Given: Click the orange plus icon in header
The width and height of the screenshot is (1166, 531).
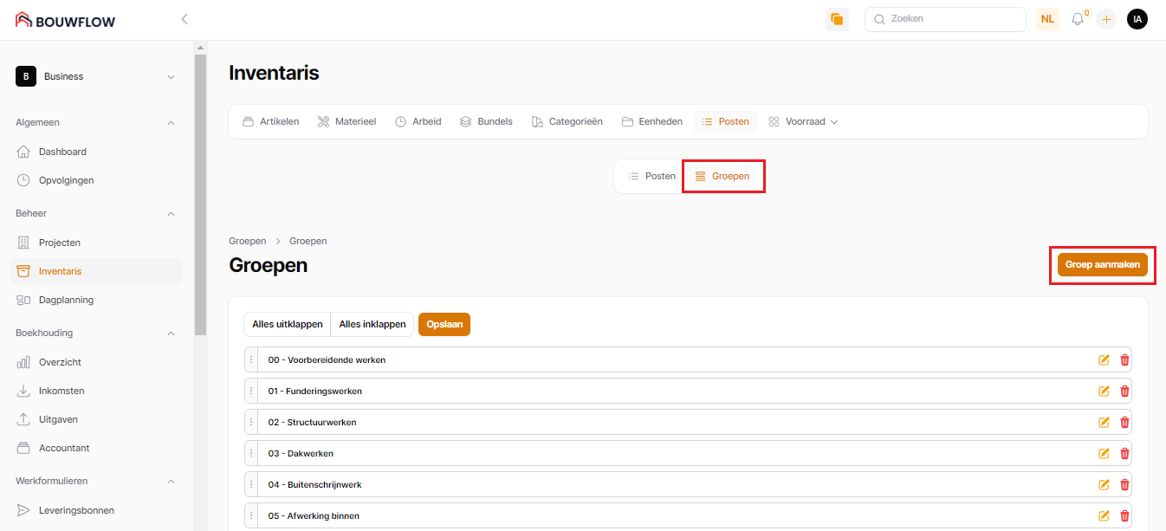Looking at the screenshot, I should pos(1106,19).
